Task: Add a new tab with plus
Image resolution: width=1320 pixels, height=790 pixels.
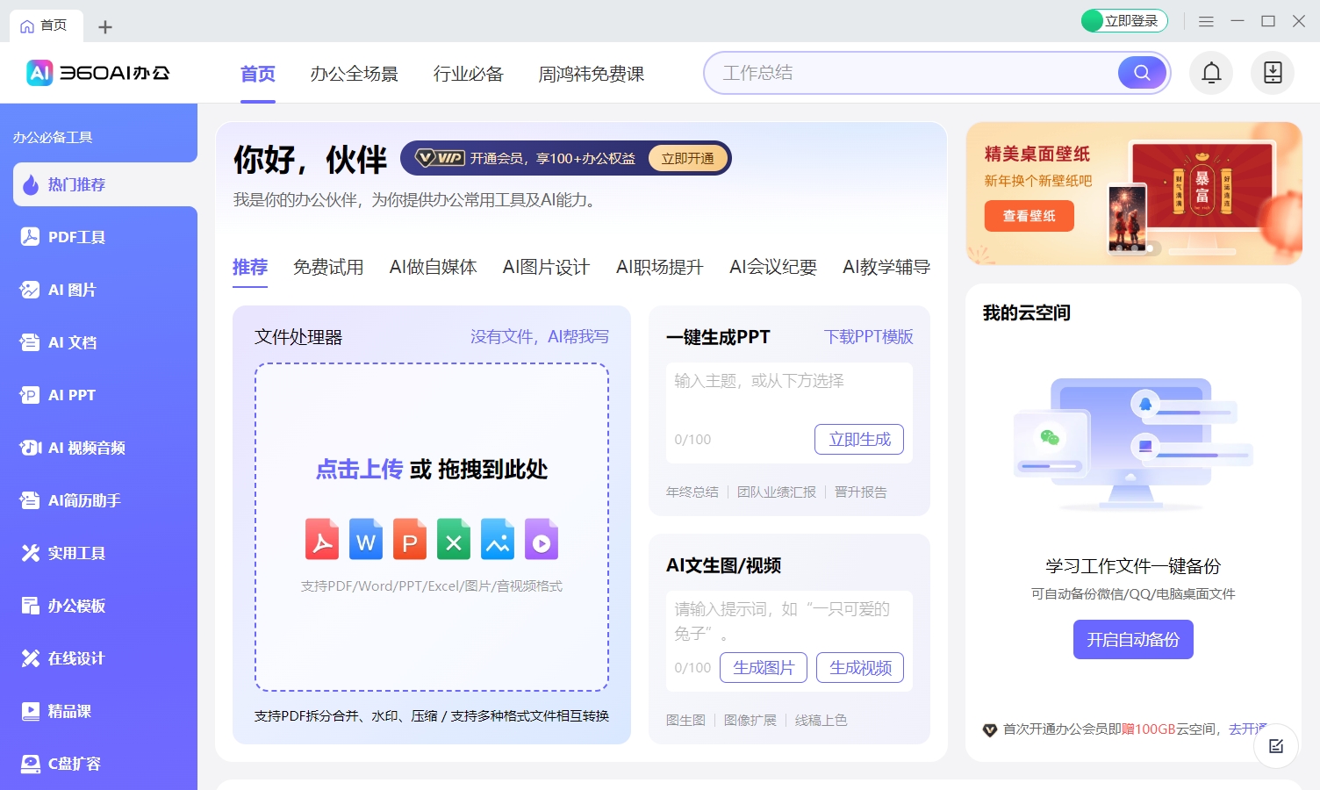Action: click(105, 27)
